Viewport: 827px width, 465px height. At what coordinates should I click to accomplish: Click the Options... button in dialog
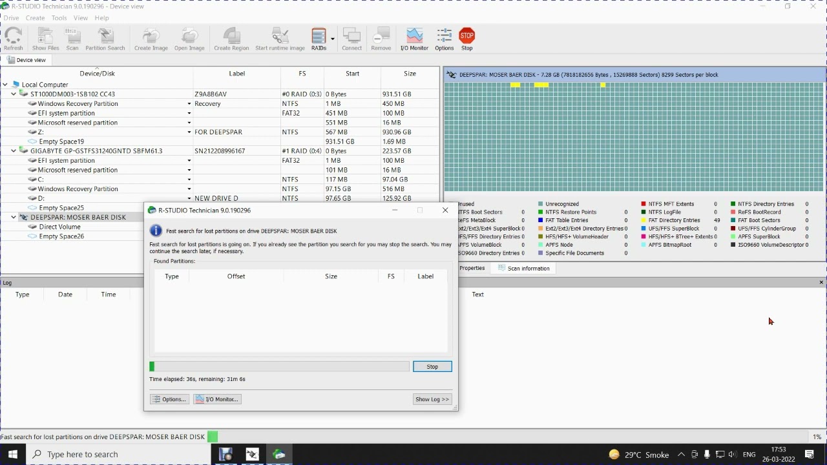pos(169,399)
